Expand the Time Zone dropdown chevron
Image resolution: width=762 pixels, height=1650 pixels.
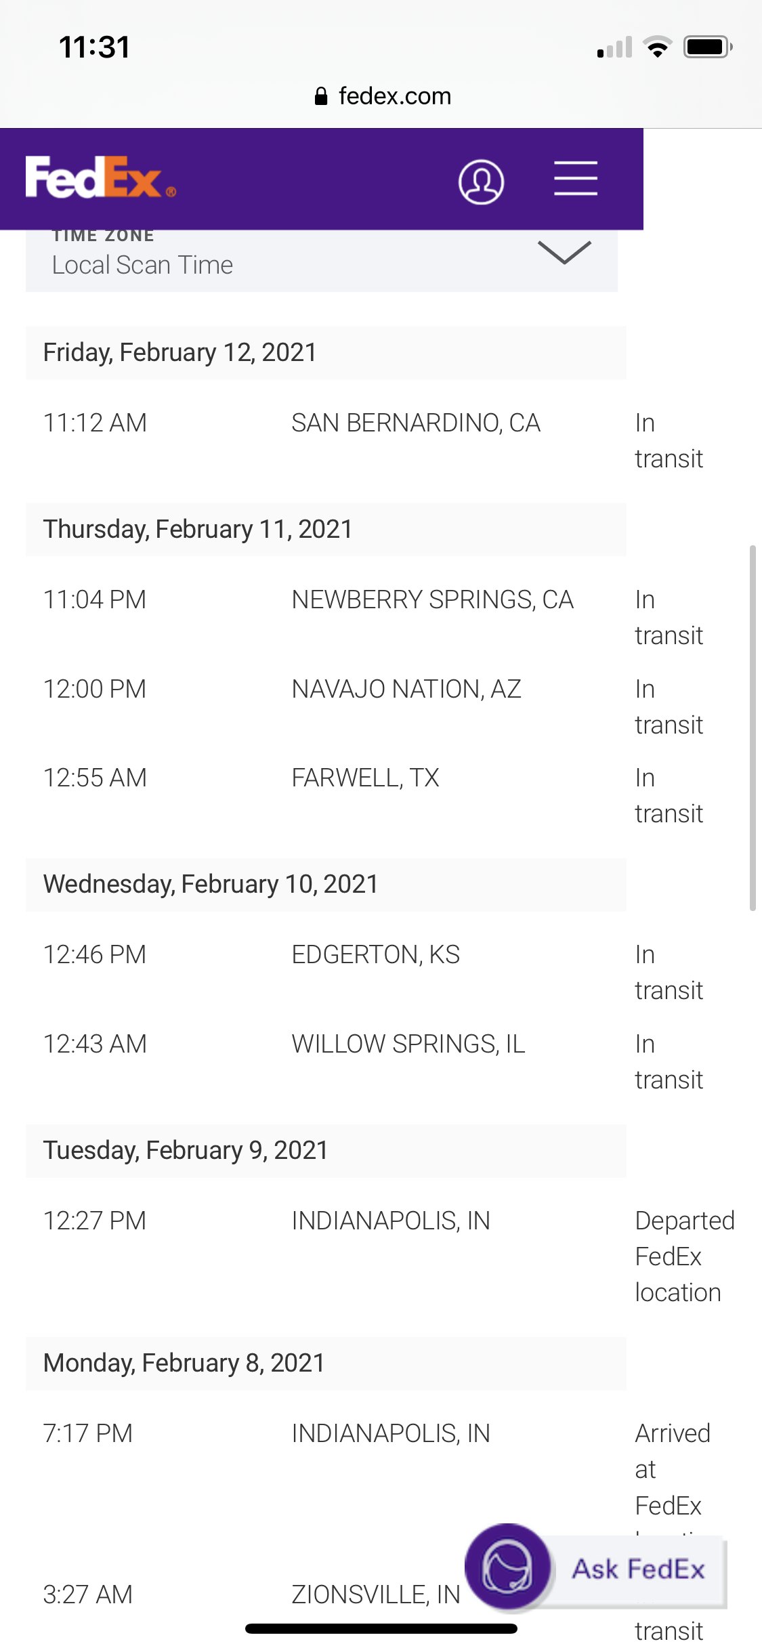(x=564, y=252)
